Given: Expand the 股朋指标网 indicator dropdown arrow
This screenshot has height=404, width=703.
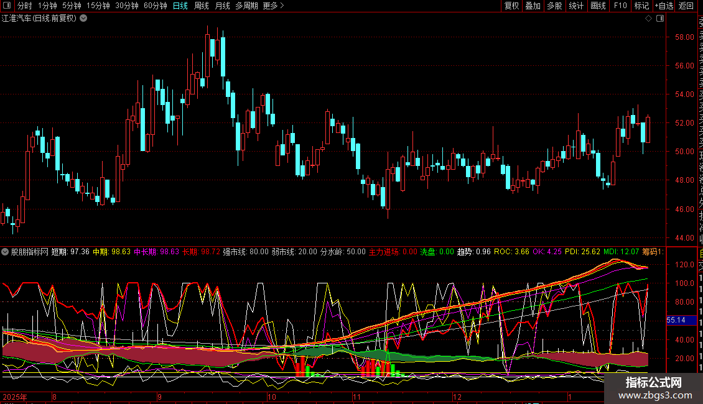Looking at the screenshot, I should coord(5,252).
